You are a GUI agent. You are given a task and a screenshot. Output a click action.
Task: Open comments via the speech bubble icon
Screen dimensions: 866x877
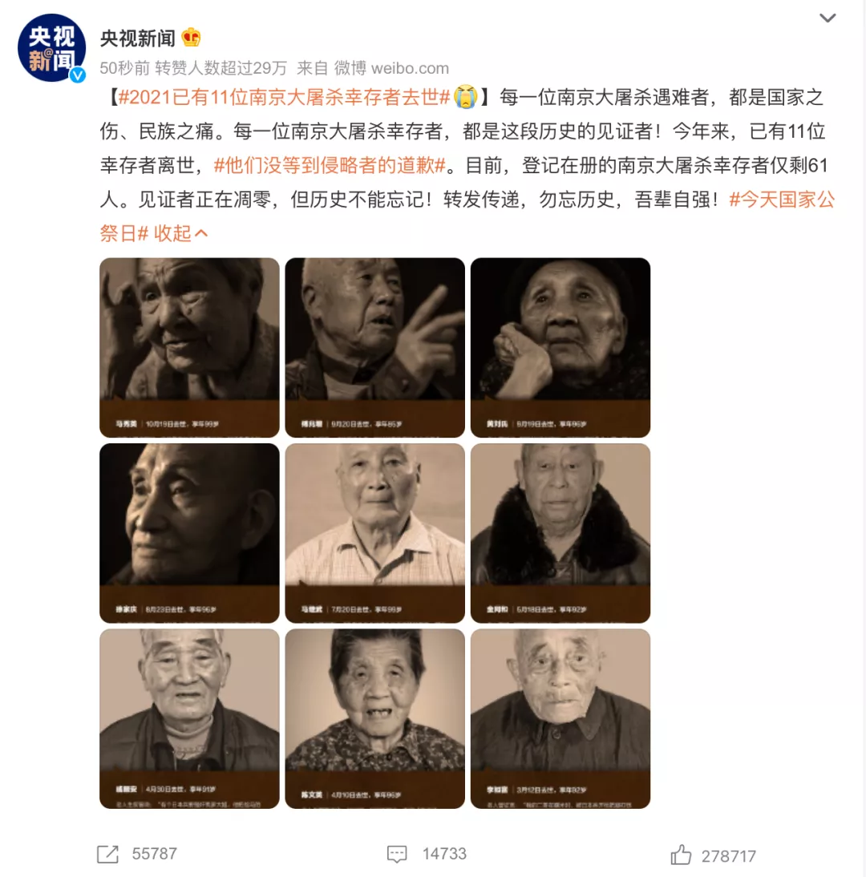click(x=397, y=854)
